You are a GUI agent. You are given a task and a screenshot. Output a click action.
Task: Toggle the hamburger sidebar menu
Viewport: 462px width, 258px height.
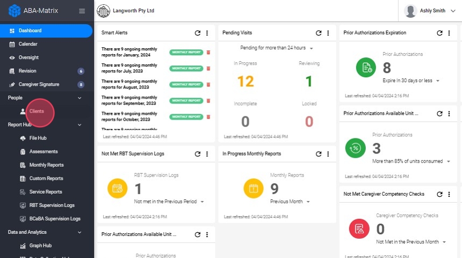pos(82,11)
